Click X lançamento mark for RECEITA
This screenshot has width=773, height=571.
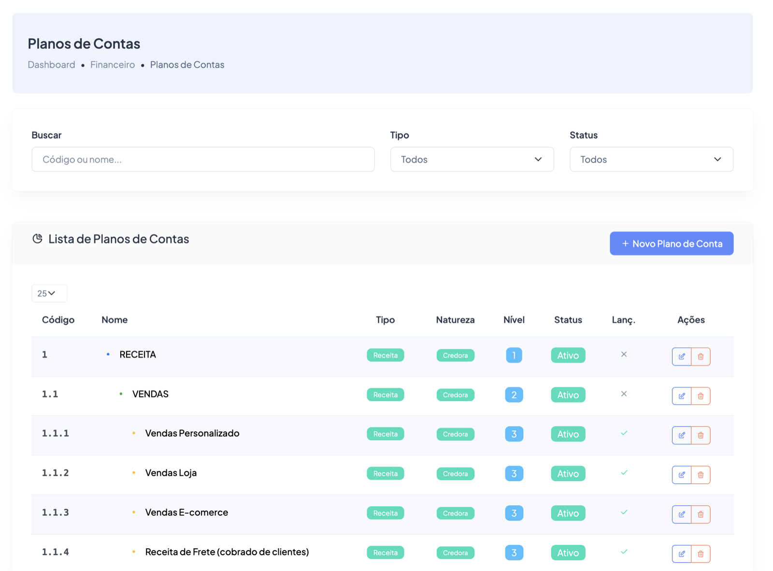[x=624, y=355]
